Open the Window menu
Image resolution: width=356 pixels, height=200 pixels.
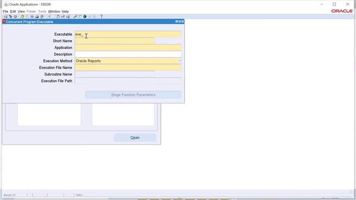point(54,11)
